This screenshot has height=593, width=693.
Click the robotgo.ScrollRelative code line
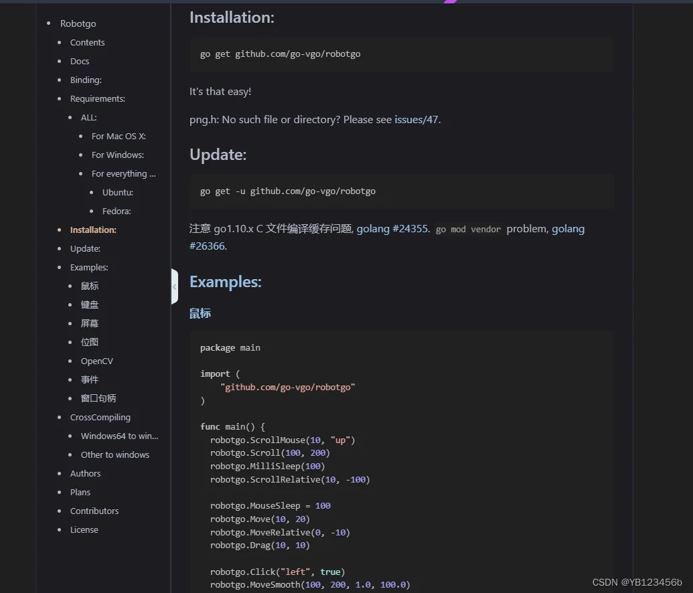coord(290,479)
